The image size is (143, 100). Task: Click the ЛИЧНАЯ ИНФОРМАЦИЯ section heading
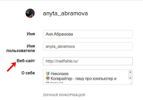(x=64, y=95)
